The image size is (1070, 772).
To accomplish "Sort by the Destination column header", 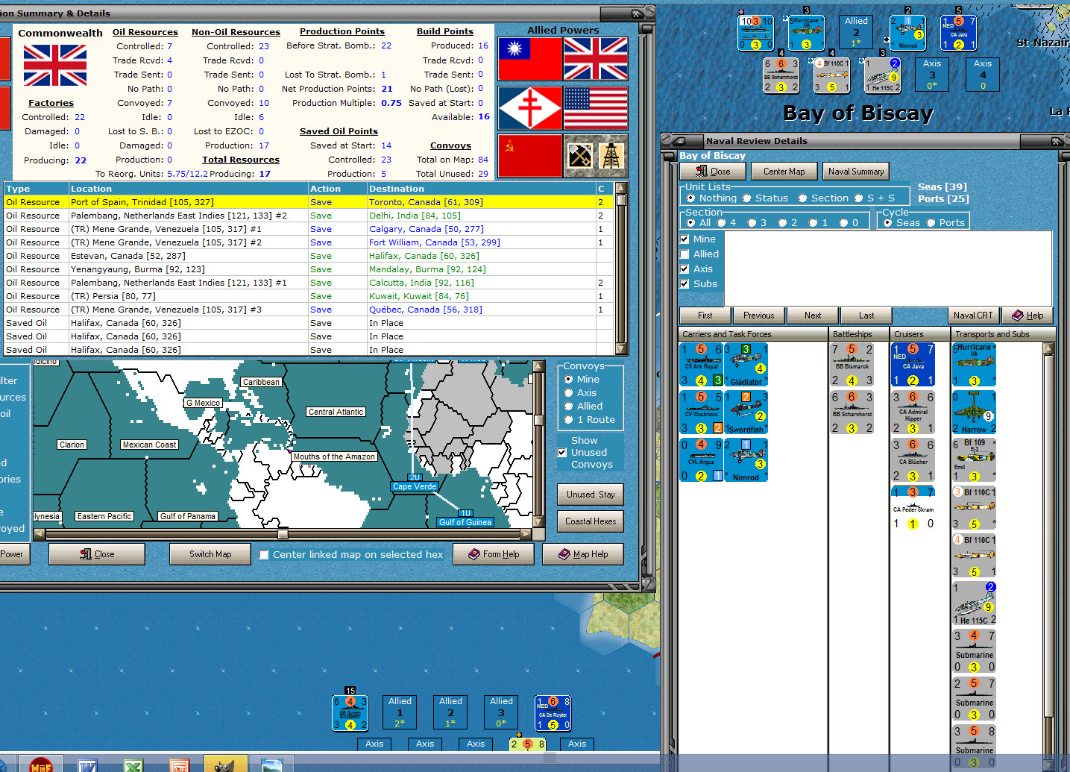I will point(481,189).
